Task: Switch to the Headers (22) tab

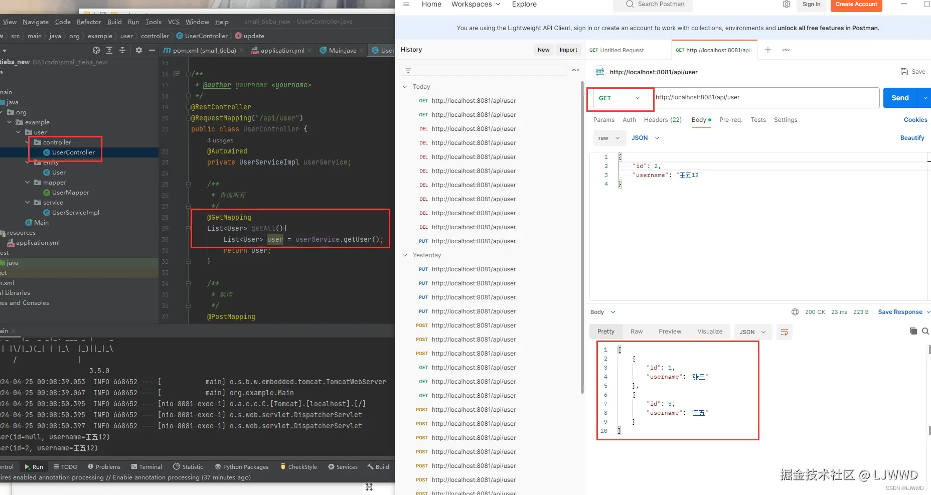Action: [662, 120]
